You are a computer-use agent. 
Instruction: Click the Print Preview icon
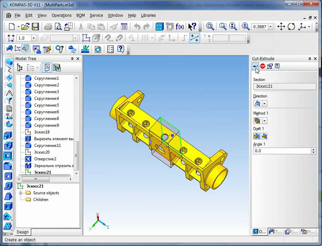[58, 27]
